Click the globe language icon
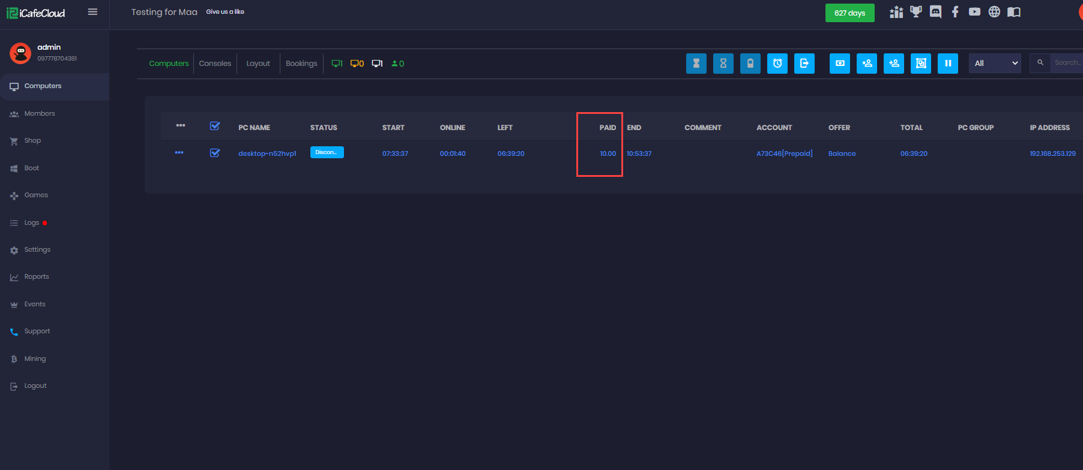 tap(994, 12)
